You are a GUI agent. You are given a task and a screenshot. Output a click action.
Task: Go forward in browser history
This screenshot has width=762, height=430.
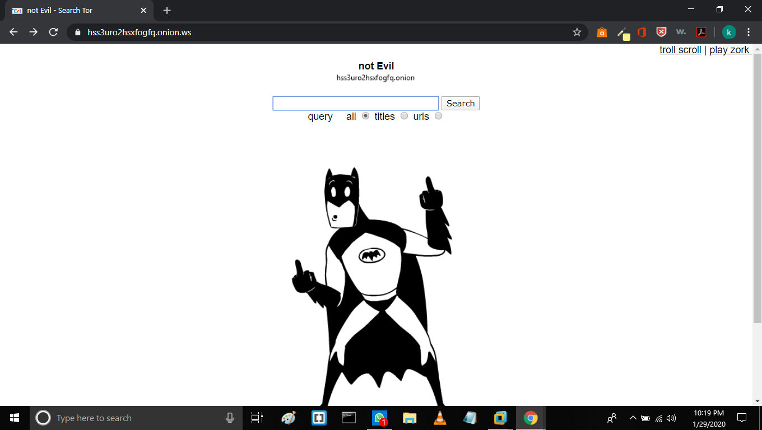coord(34,32)
